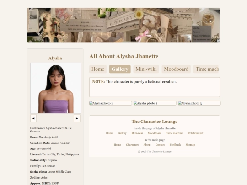Screen dimensions: 247x185
Task: Click the "Lives at: Tarlac City" line
Action: [55, 154]
